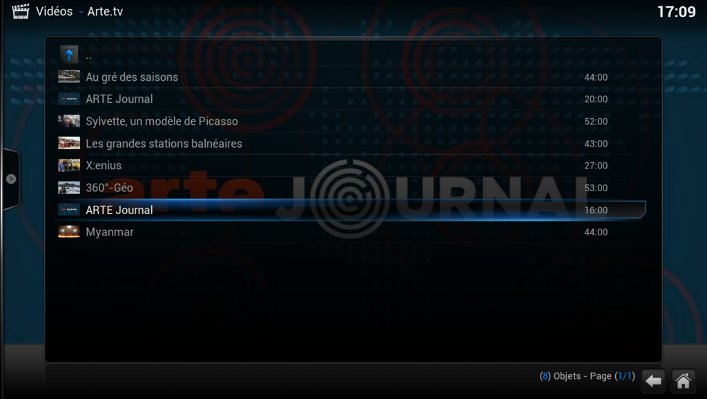Click the Les grandes stations balnéaires thumbnail
Screen dimensions: 707x399
pos(69,143)
